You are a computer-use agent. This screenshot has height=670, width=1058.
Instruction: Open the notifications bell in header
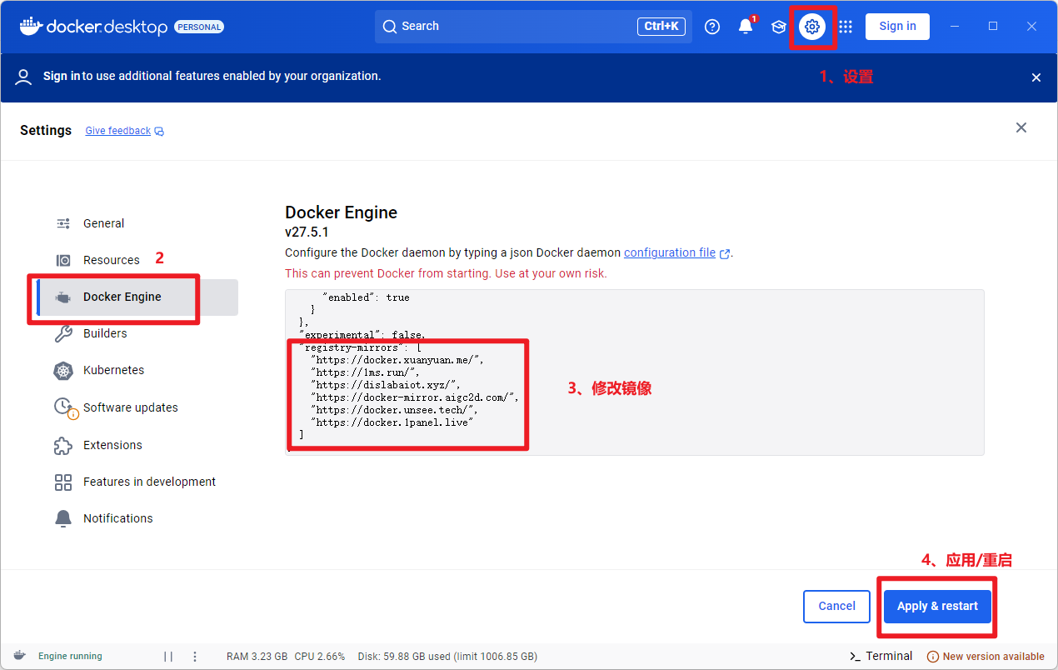746,27
